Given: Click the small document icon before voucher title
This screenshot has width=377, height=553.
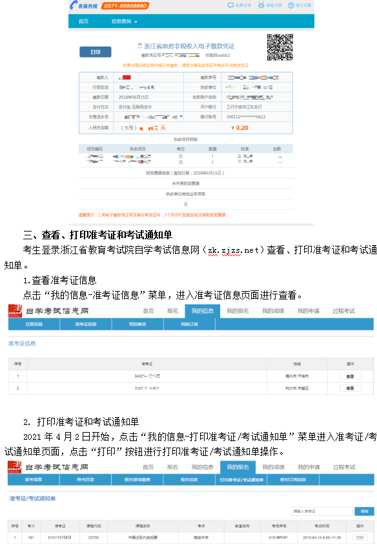Looking at the screenshot, I should [139, 46].
